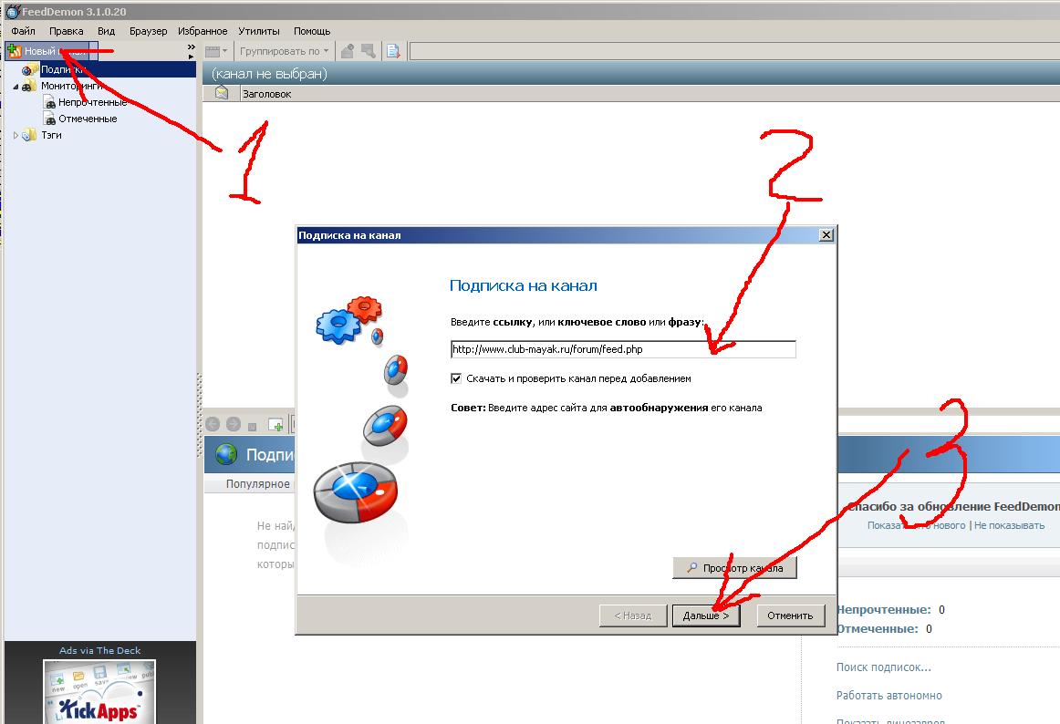Image resolution: width=1060 pixels, height=724 pixels.
Task: Click the new tab plus icon
Action: [x=275, y=425]
